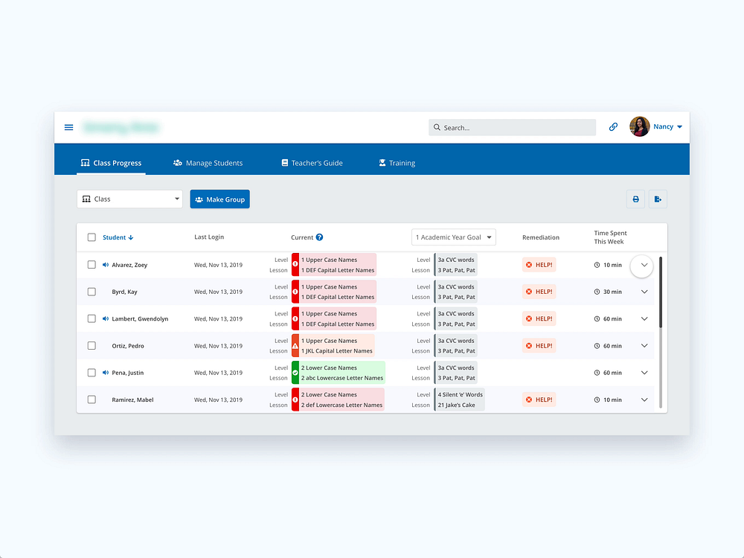Click speaker icon next to Pena, Justin
744x558 pixels.
click(106, 373)
